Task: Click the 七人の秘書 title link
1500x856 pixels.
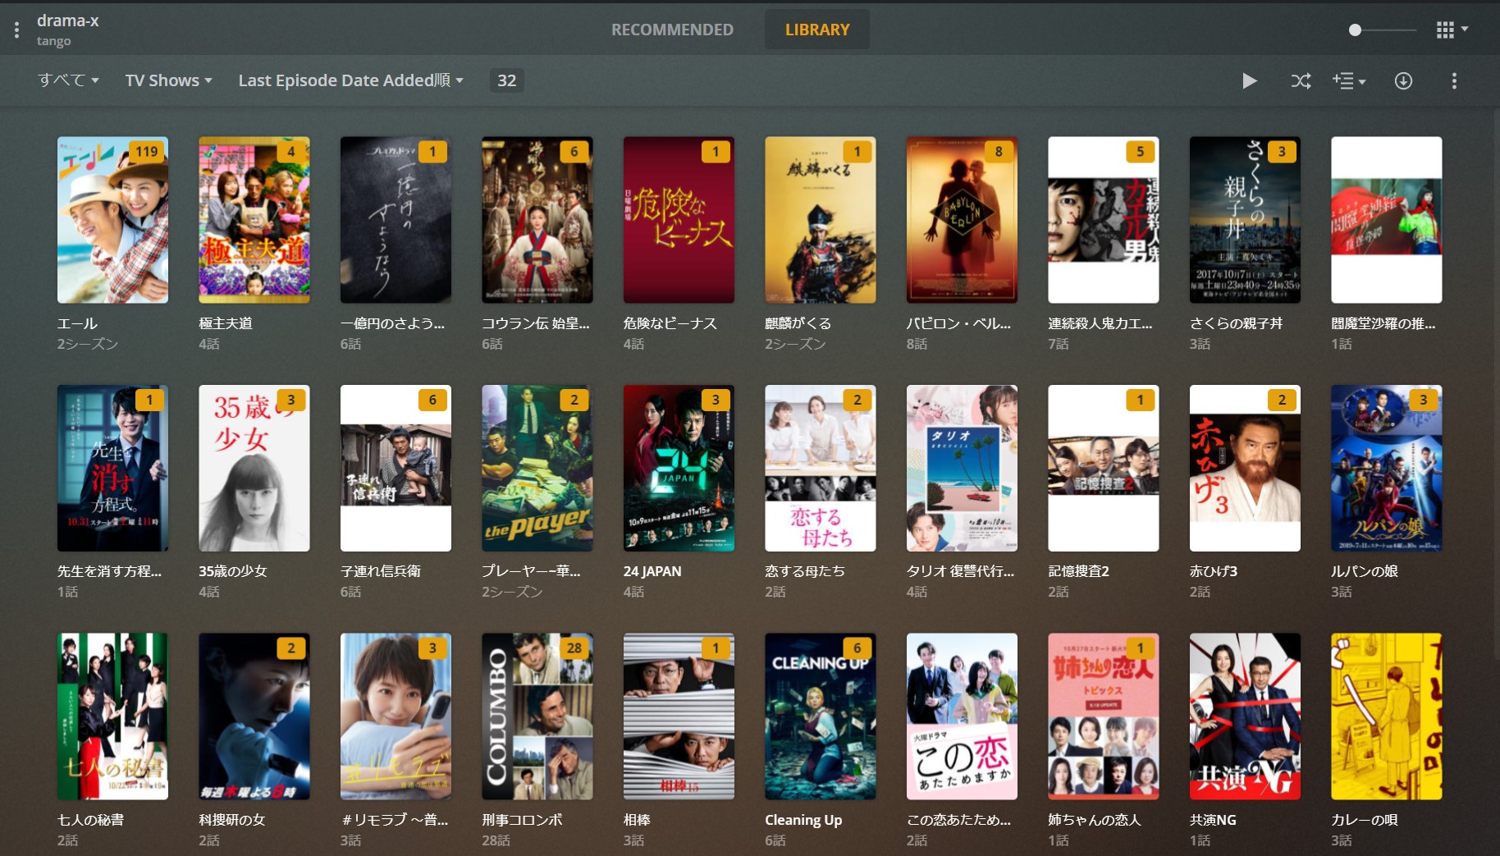Action: coord(90,820)
